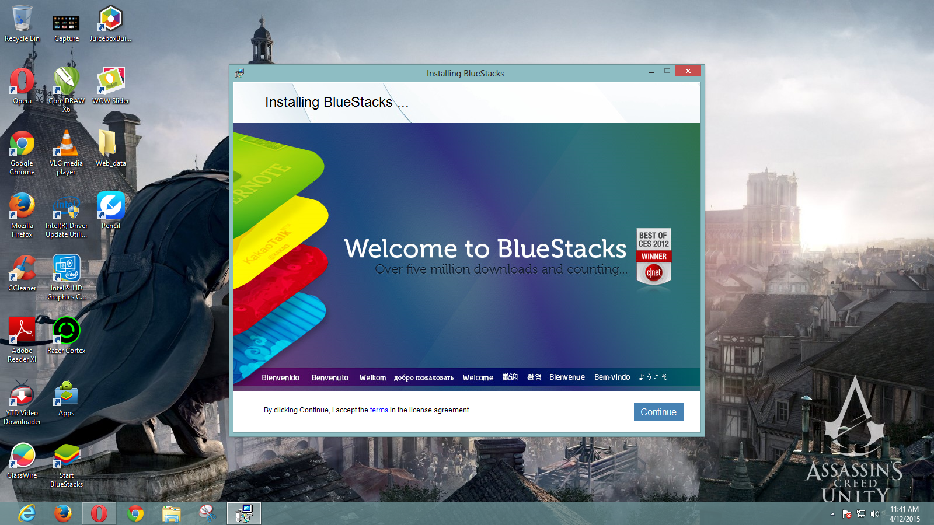The width and height of the screenshot is (934, 525).
Task: Open Chrome from the taskbar
Action: click(x=135, y=513)
